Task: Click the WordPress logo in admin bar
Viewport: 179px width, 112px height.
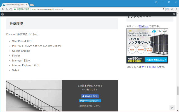Action: tap(3, 14)
